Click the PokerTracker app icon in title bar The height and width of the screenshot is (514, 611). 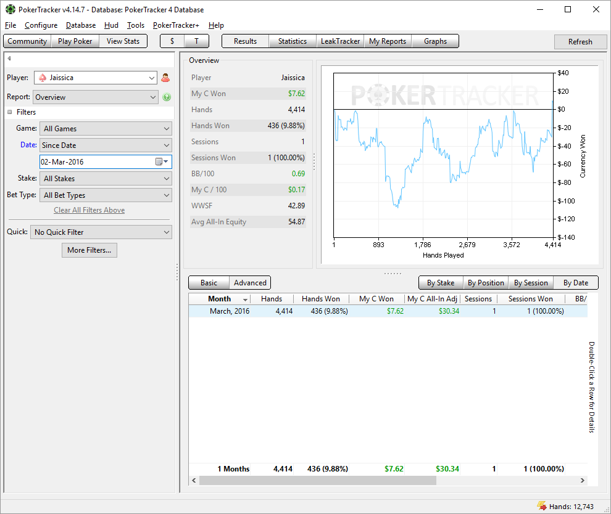pyautogui.click(x=10, y=9)
